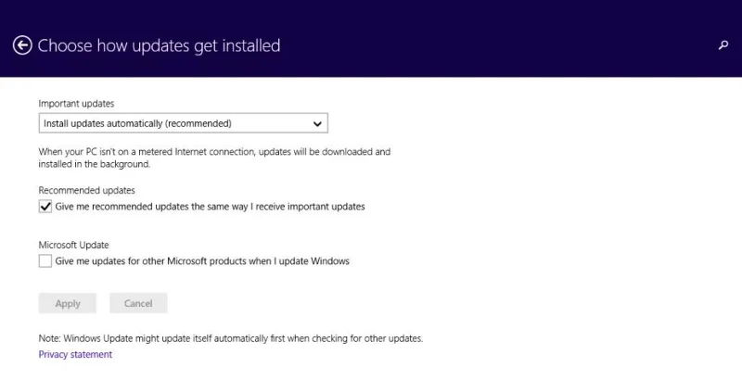This screenshot has height=380, width=742.
Task: Select 'Give me updates for other Microsoft products' label
Action: [202, 260]
